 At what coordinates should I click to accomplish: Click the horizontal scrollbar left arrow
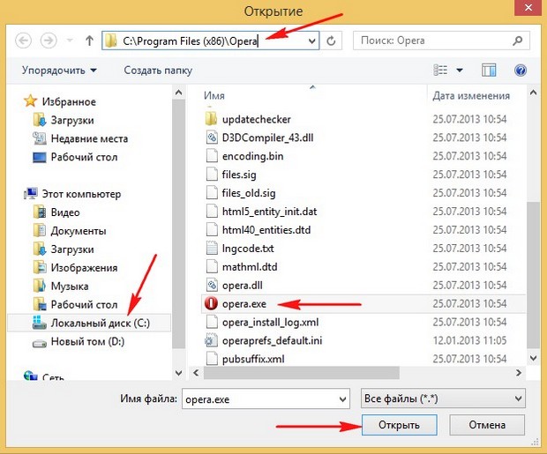(x=196, y=373)
